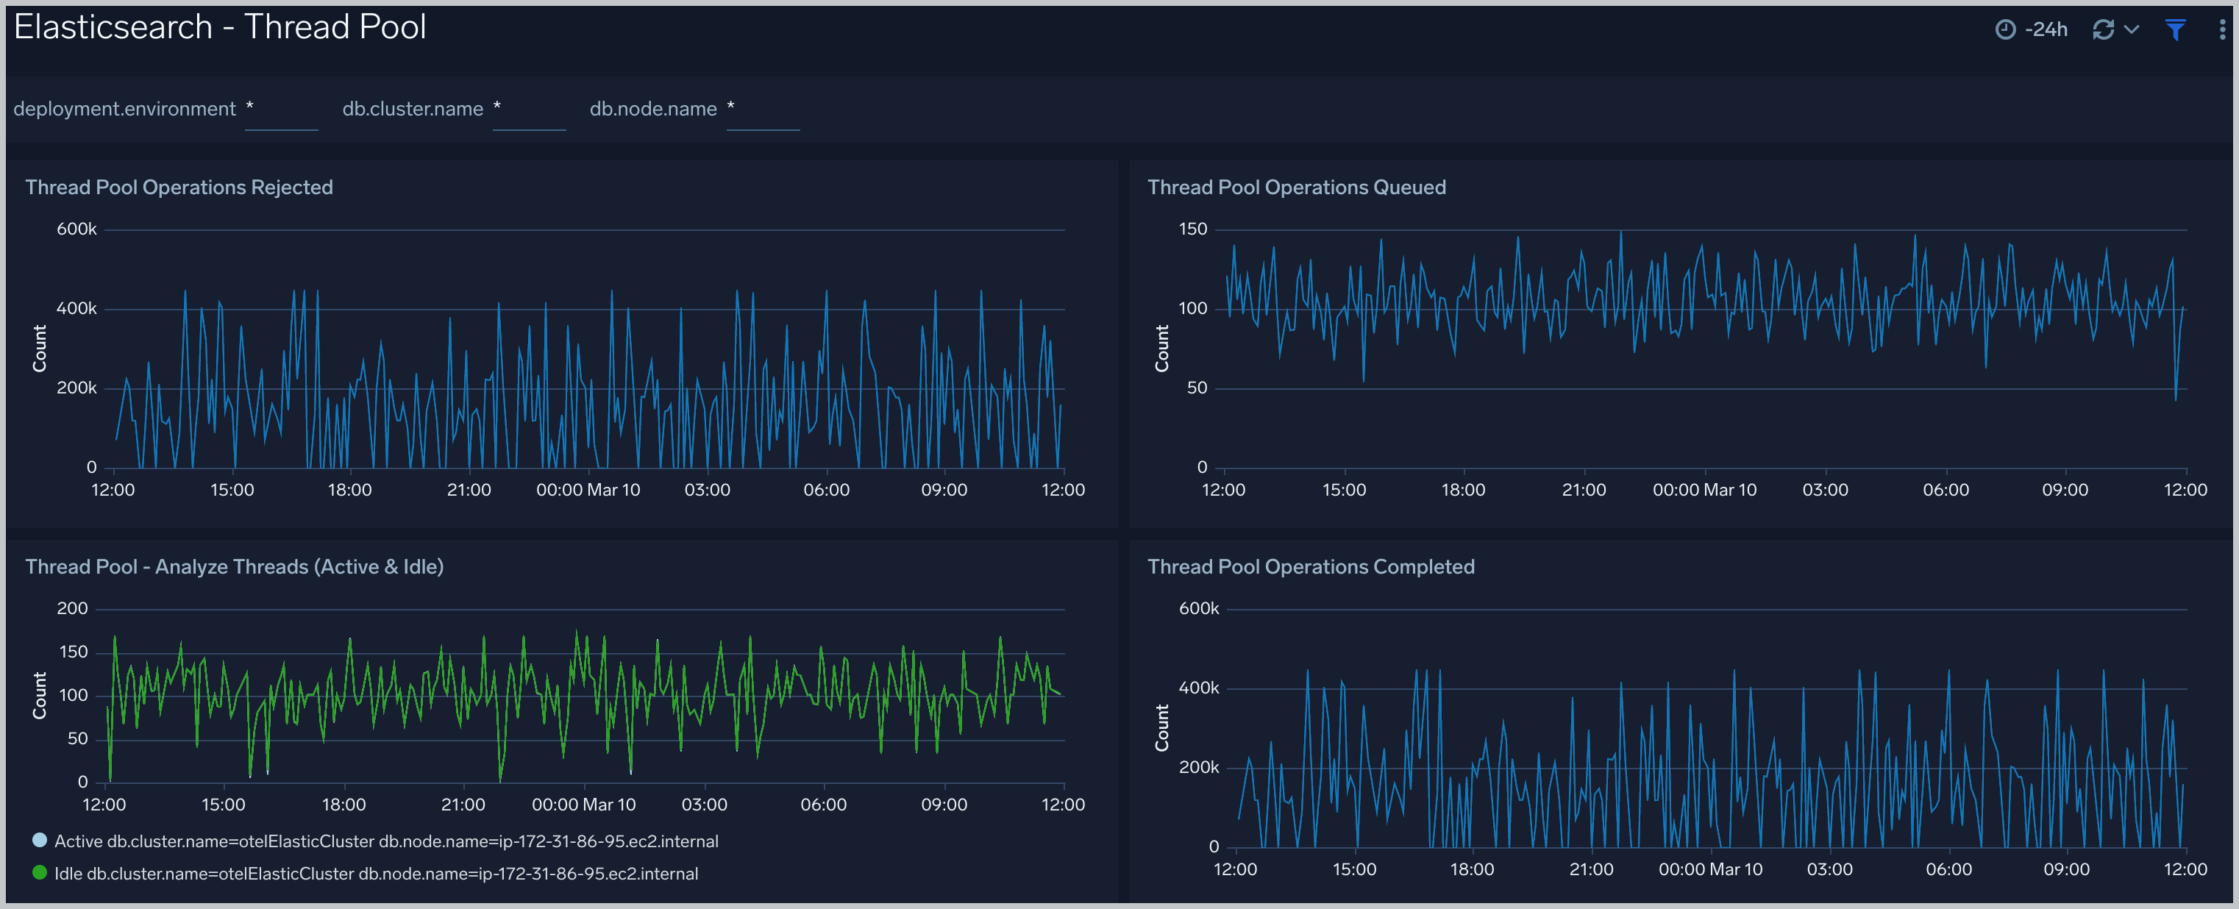This screenshot has height=909, width=2239.
Task: Open the three-dot dashboard options menu
Action: [x=2221, y=29]
